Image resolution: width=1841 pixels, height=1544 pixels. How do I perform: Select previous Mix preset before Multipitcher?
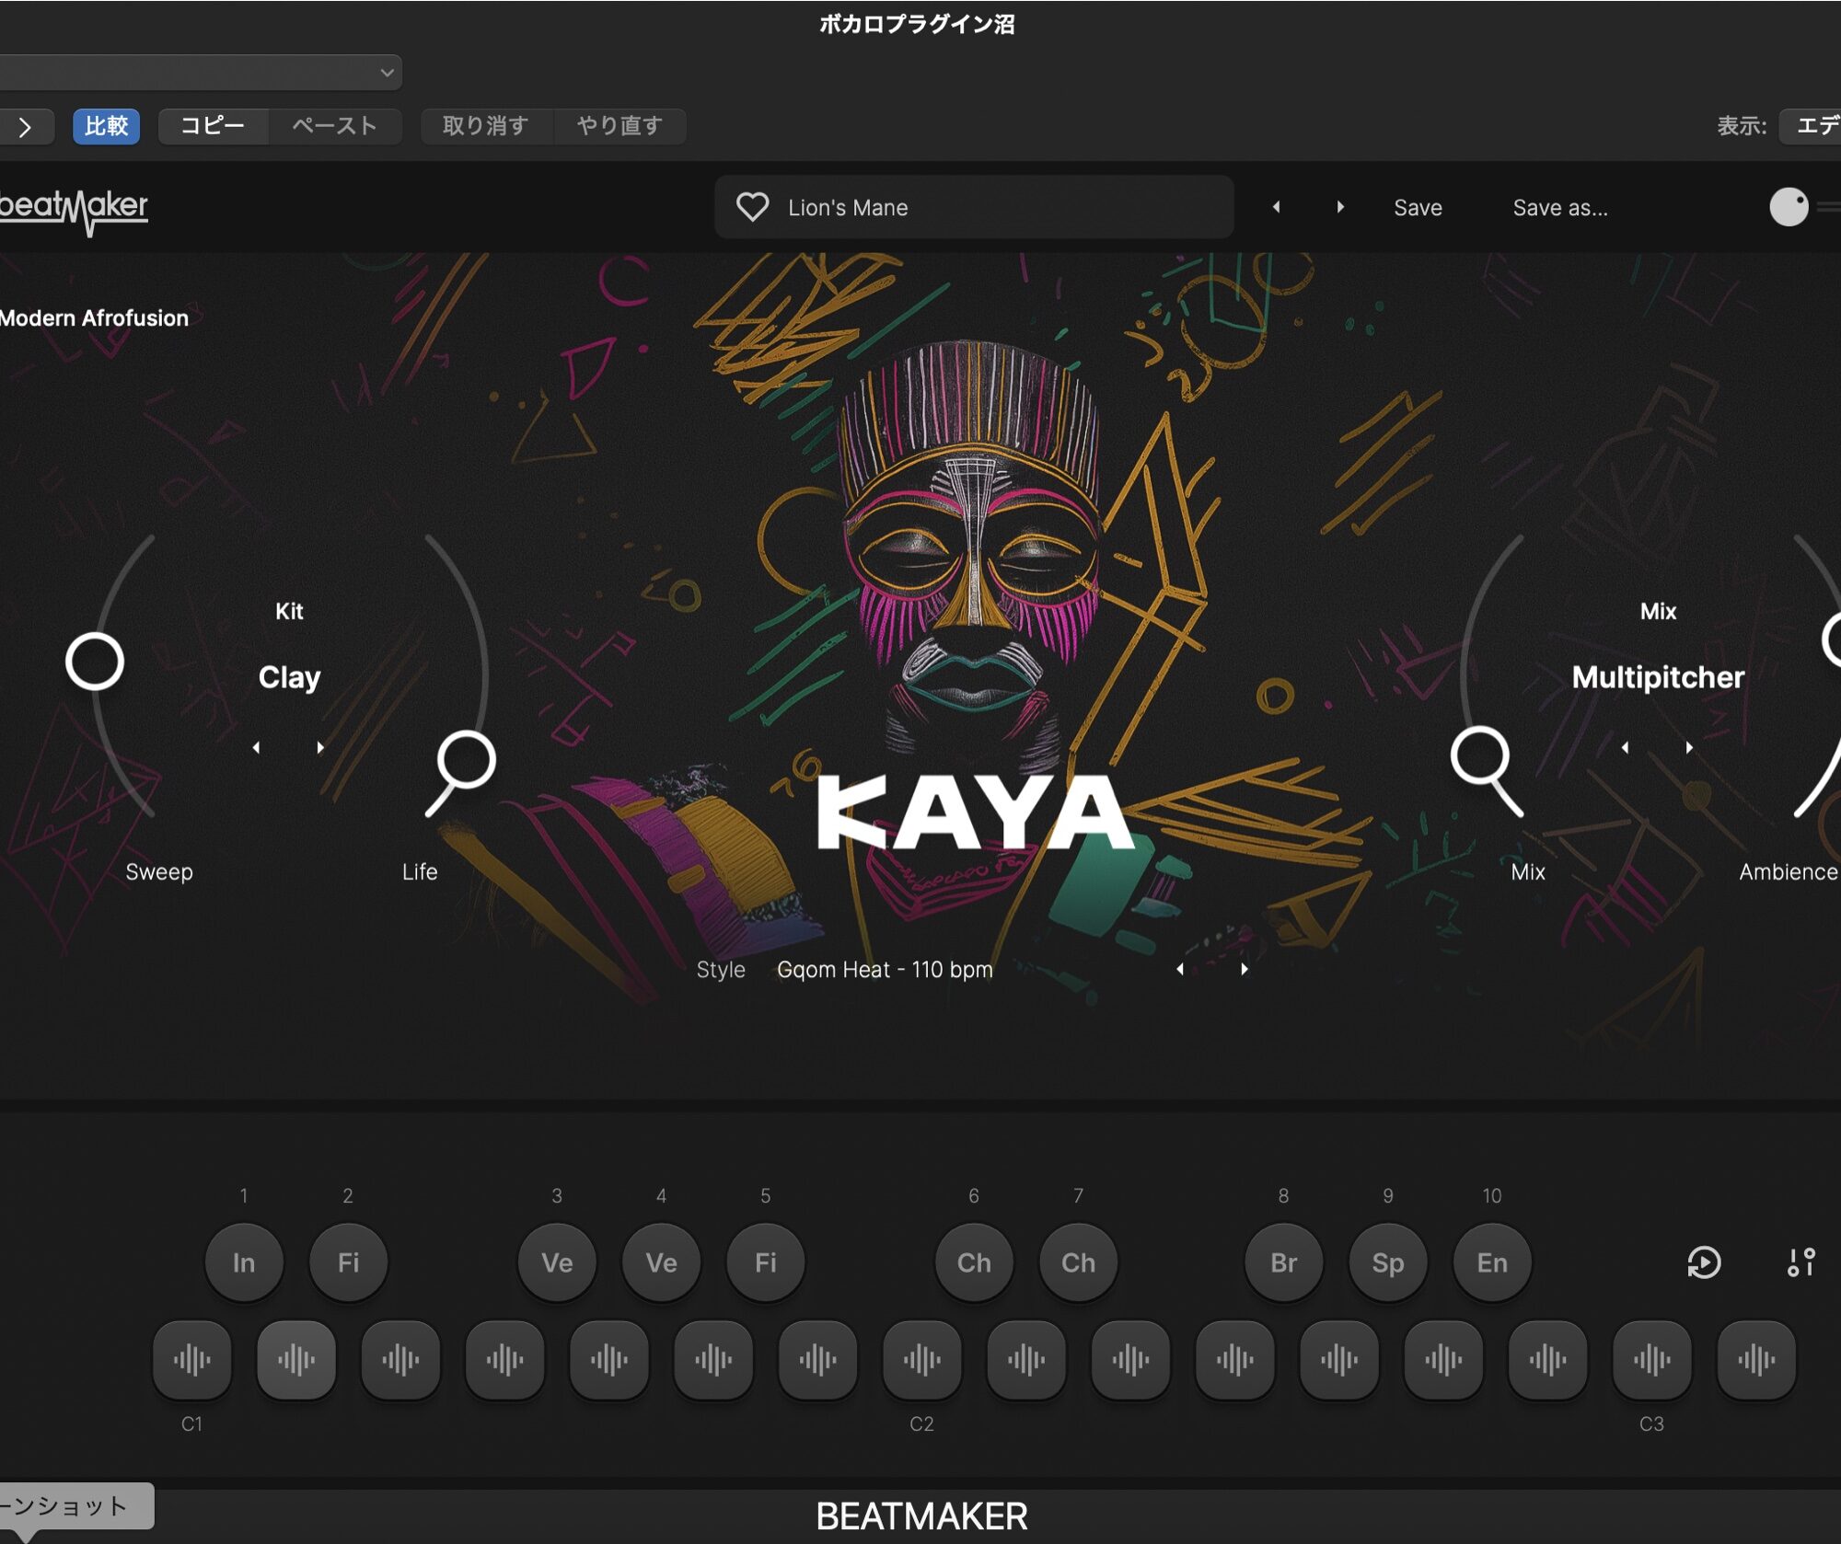[x=1625, y=747]
